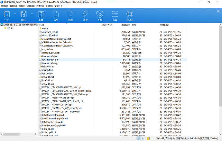Sort by Type (类型) column header

tap(134, 25)
